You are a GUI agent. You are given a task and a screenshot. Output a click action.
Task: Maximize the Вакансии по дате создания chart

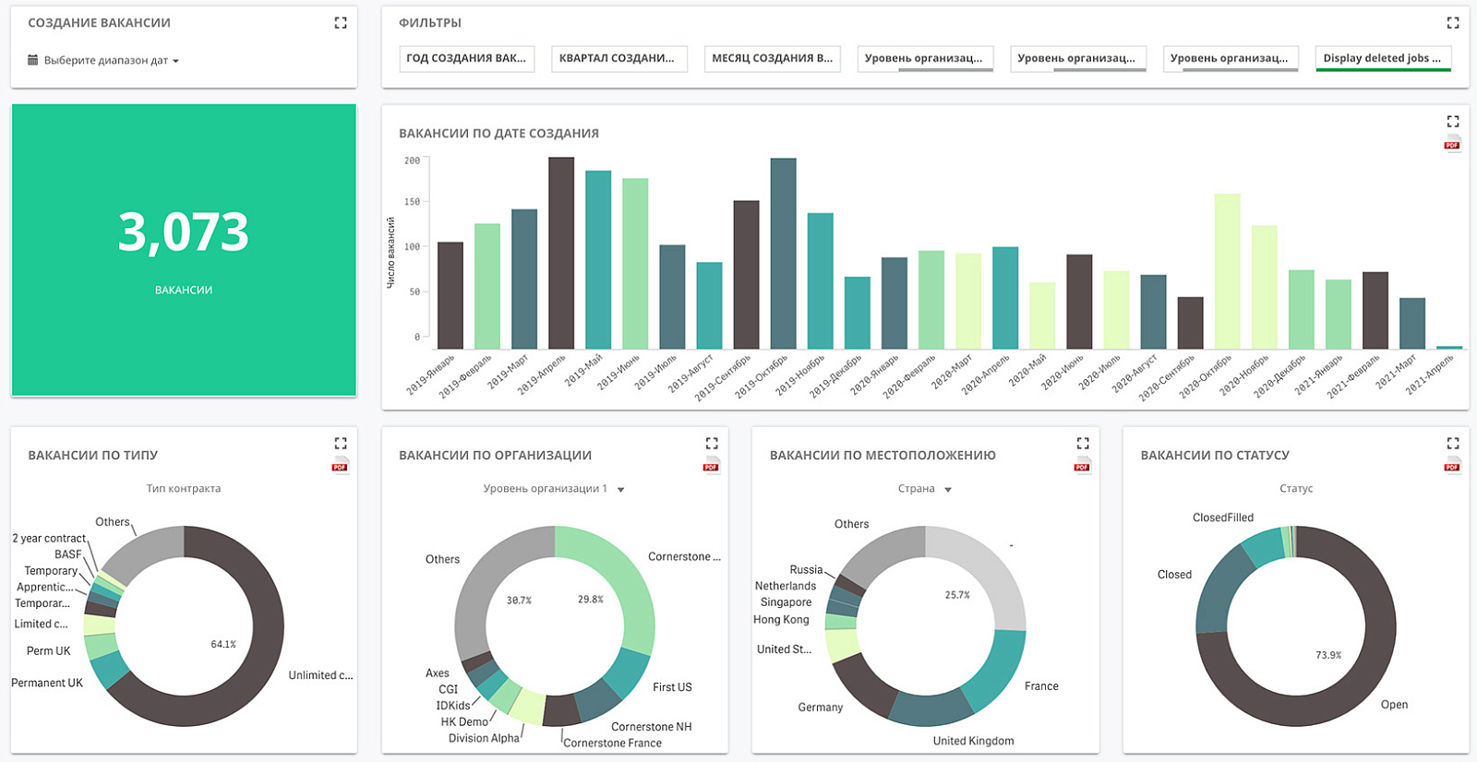(x=1453, y=122)
